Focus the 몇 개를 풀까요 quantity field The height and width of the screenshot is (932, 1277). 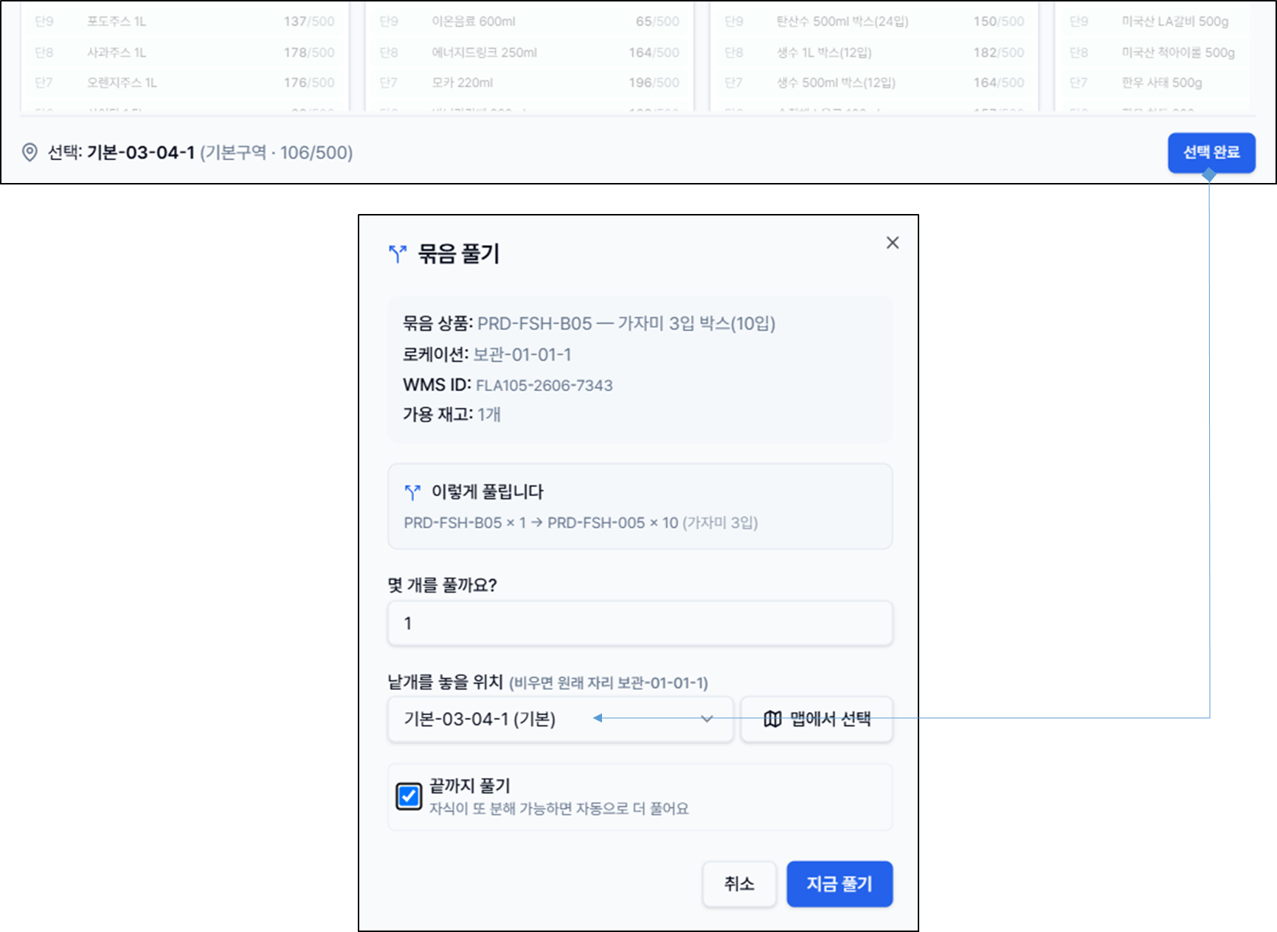[x=640, y=624]
